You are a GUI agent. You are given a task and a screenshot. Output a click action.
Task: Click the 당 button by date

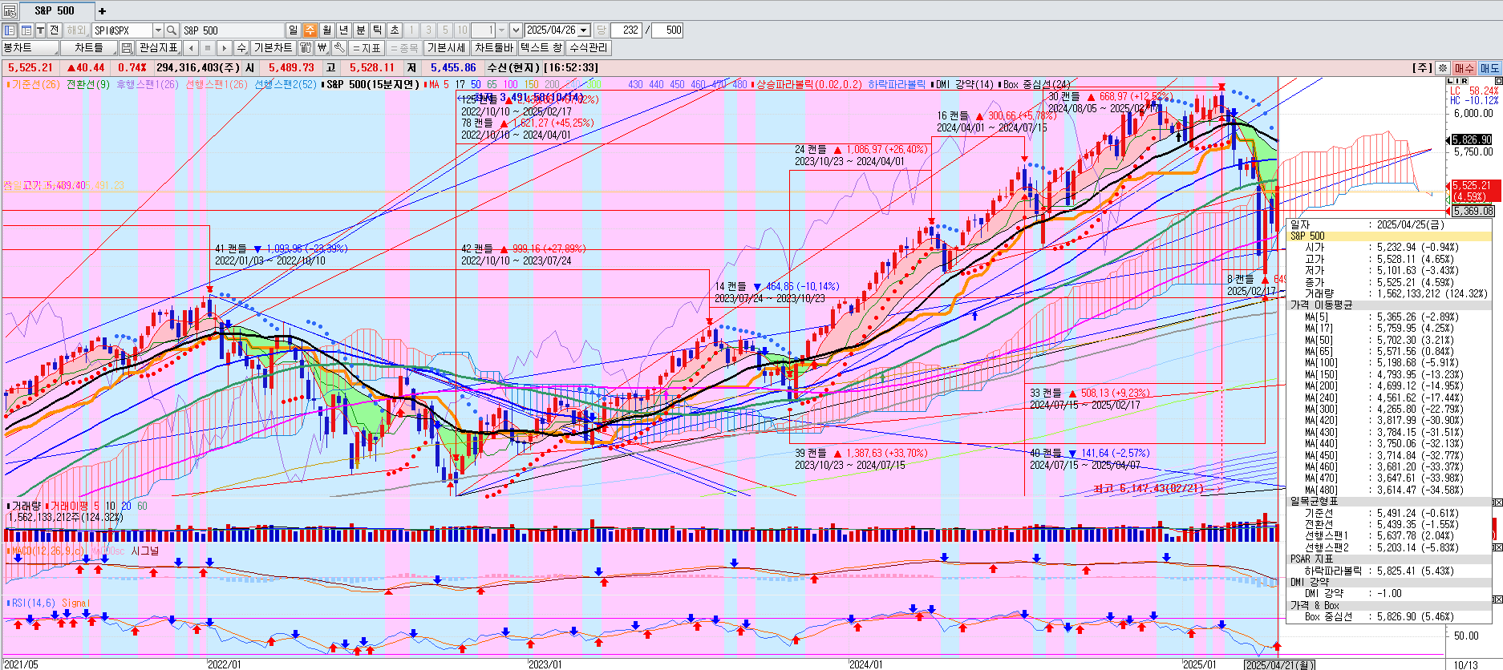click(x=601, y=30)
